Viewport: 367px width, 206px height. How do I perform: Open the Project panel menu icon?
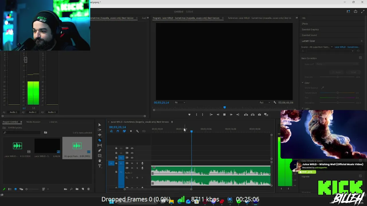(x=21, y=122)
